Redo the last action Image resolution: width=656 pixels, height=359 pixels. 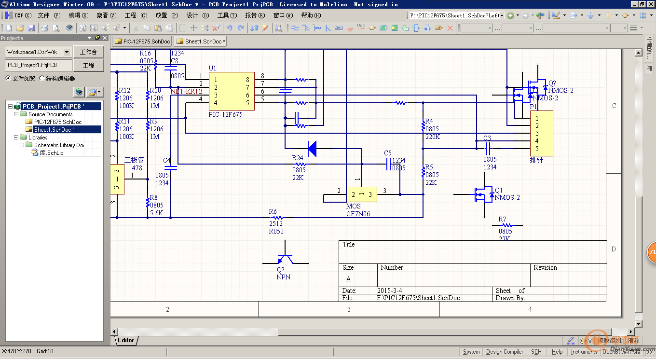pos(241,28)
